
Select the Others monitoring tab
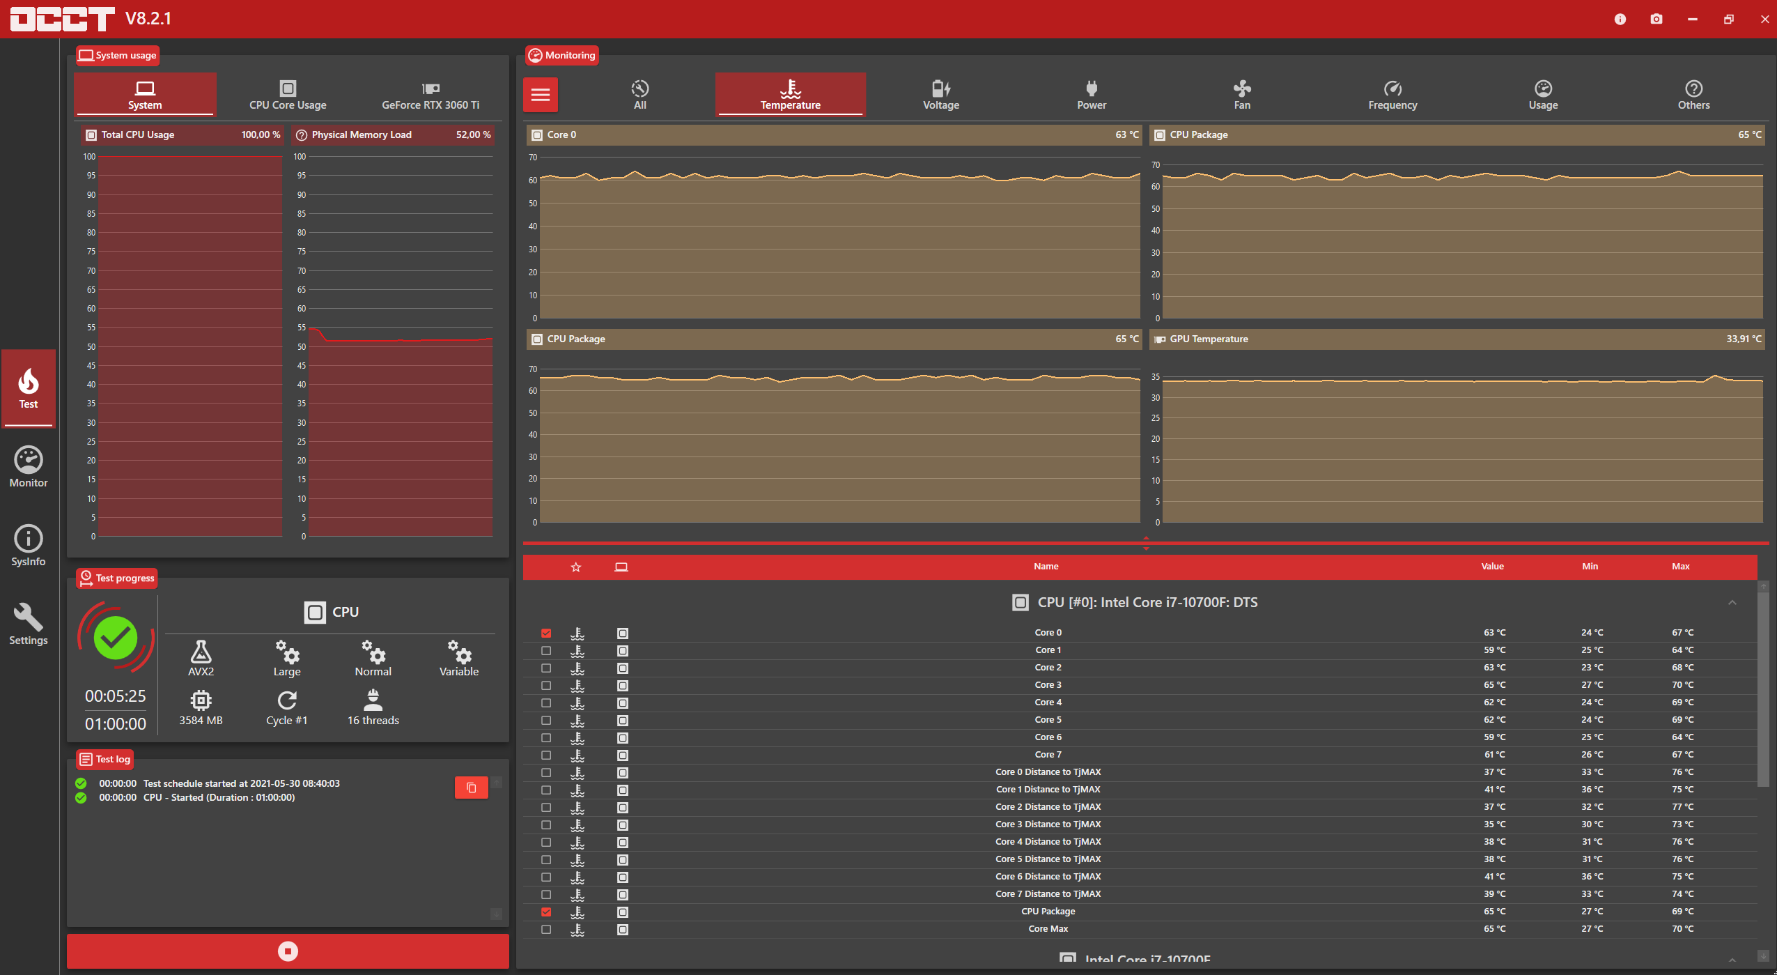(x=1693, y=95)
